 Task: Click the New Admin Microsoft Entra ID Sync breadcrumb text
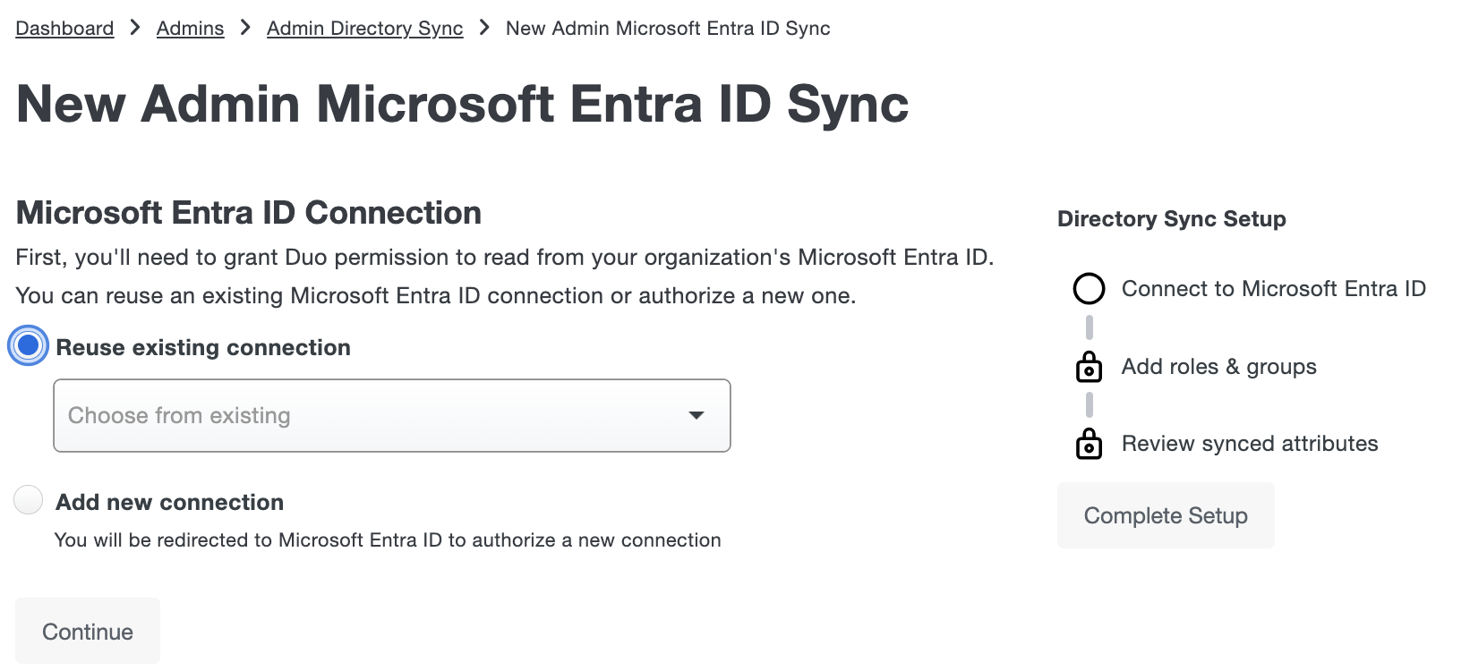668,29
